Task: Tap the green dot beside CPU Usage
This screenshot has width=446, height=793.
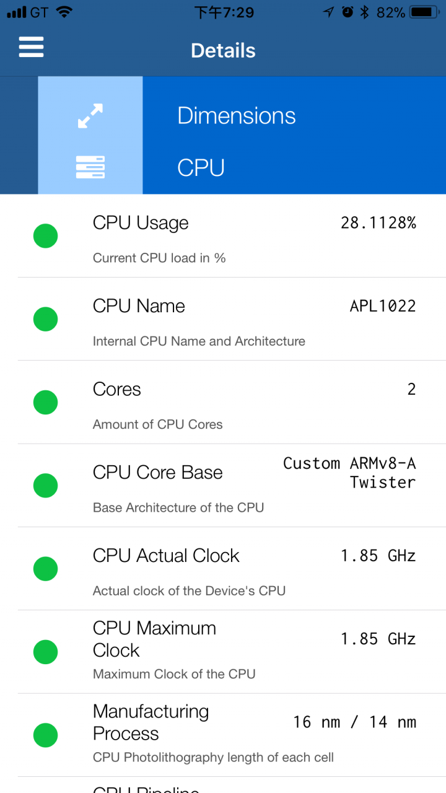Action: (x=45, y=236)
